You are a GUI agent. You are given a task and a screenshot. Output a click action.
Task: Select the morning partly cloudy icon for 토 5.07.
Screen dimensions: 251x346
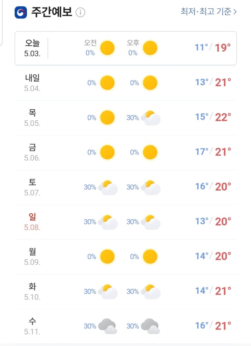(108, 188)
